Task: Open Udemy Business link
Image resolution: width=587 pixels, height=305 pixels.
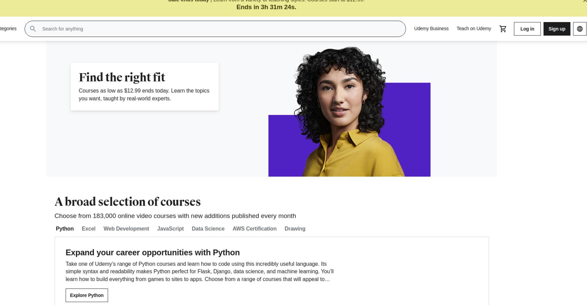Action: [x=431, y=29]
